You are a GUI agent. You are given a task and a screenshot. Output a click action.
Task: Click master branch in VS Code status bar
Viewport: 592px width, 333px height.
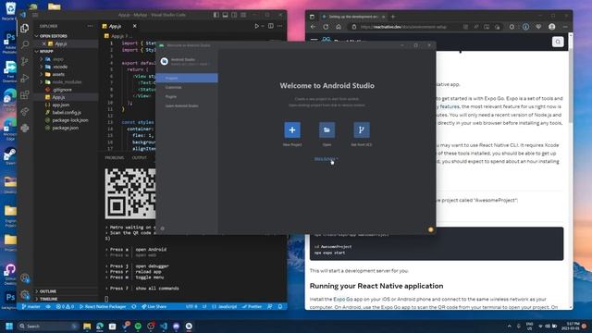pos(31,306)
